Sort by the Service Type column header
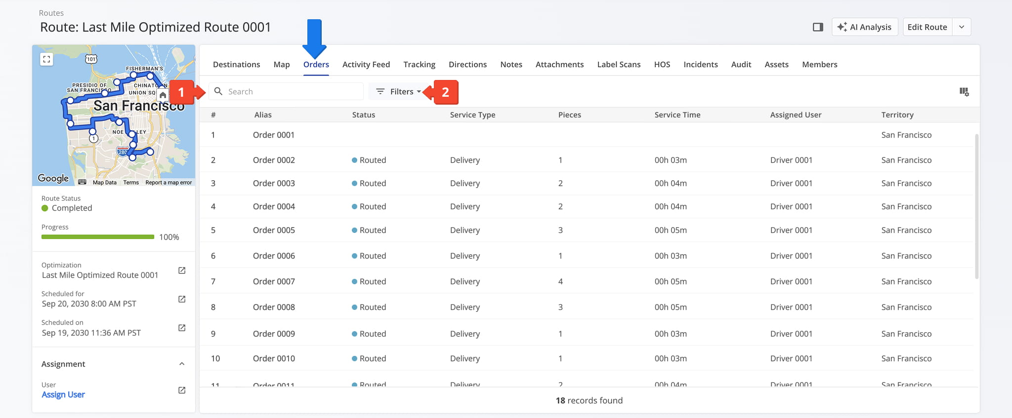This screenshot has height=418, width=1012. pos(472,114)
